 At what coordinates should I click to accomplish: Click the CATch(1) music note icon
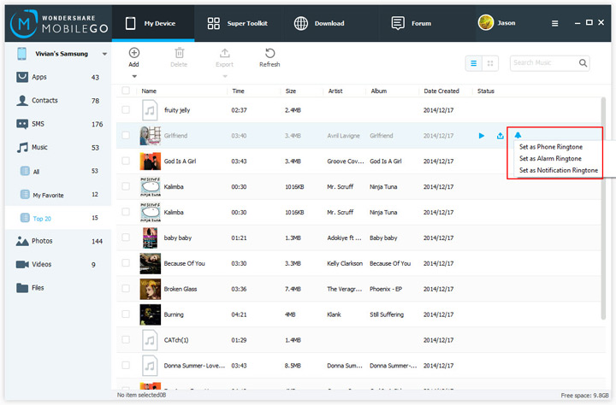[150, 340]
